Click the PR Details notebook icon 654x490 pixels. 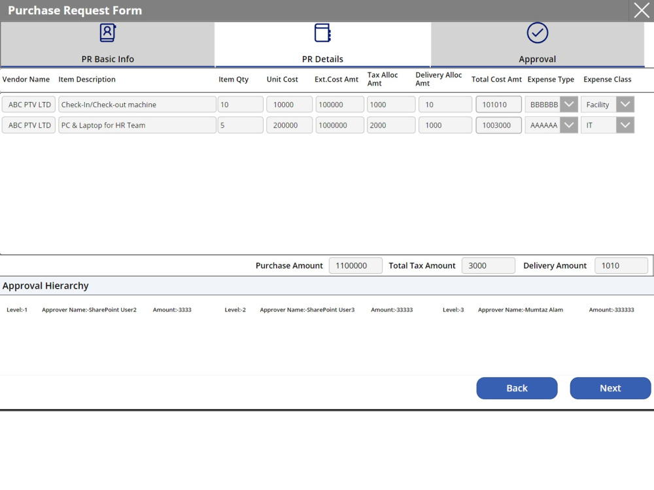322,33
